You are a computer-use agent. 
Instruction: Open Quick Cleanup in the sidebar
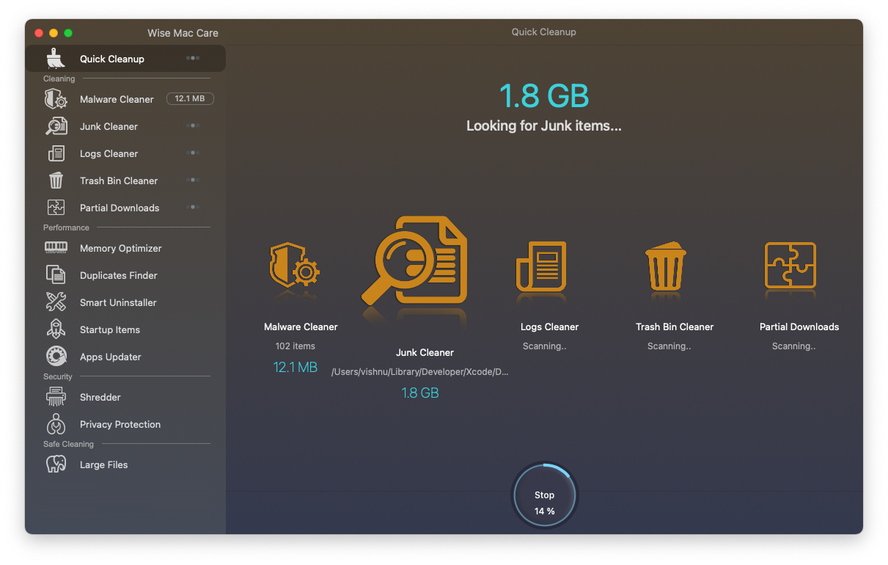pyautogui.click(x=125, y=59)
